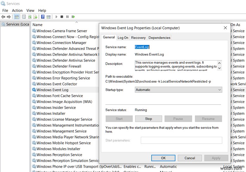Click the Pause button in dialog

point(178,119)
